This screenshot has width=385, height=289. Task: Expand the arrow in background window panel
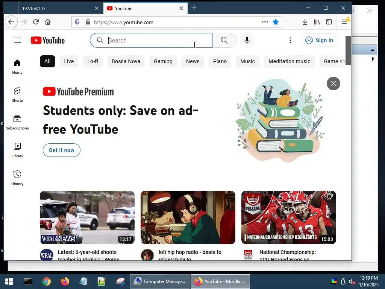373,59
